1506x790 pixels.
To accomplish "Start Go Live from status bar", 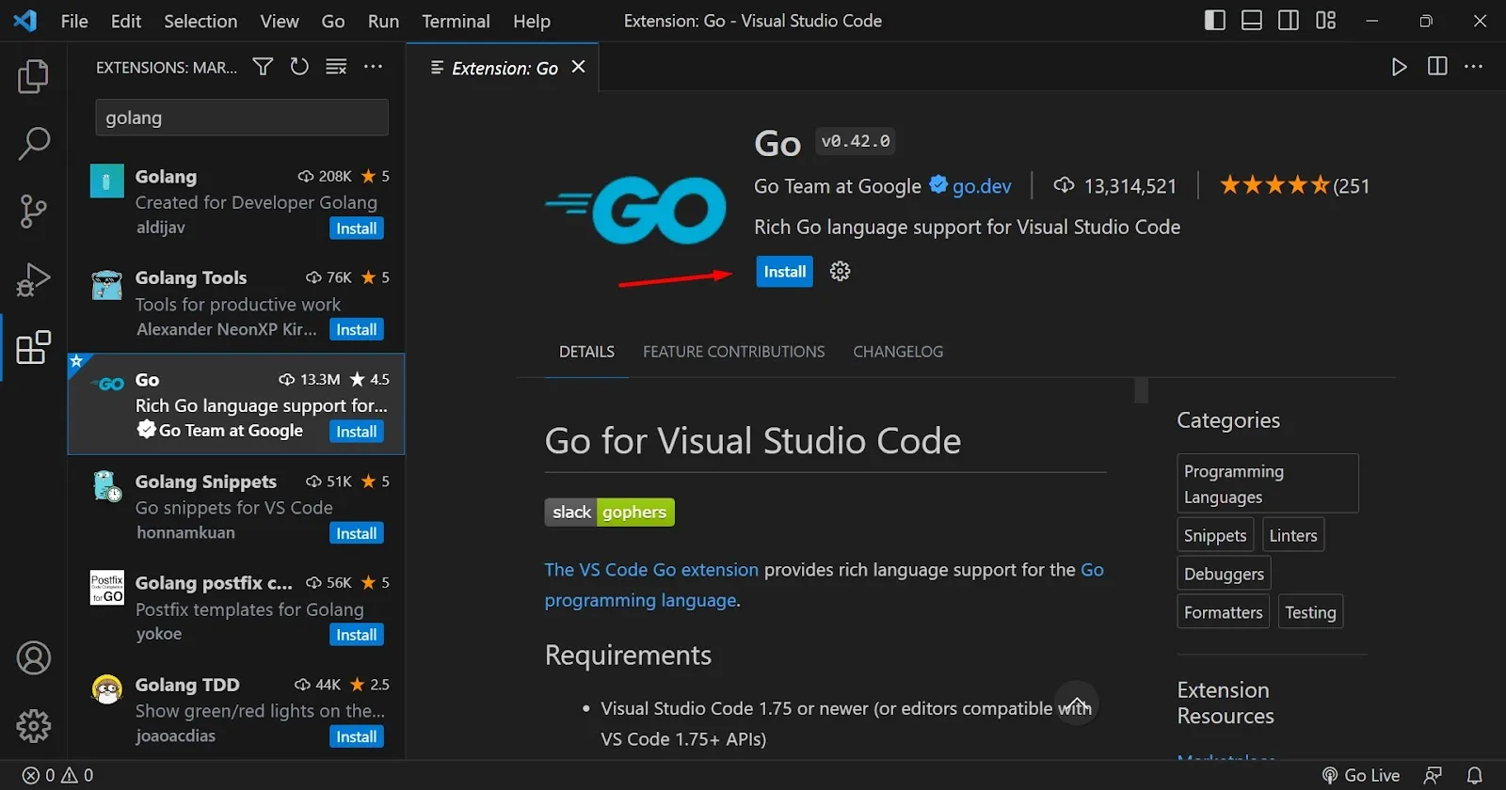I will [x=1361, y=776].
